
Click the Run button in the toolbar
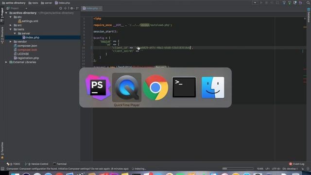[x=261, y=3]
